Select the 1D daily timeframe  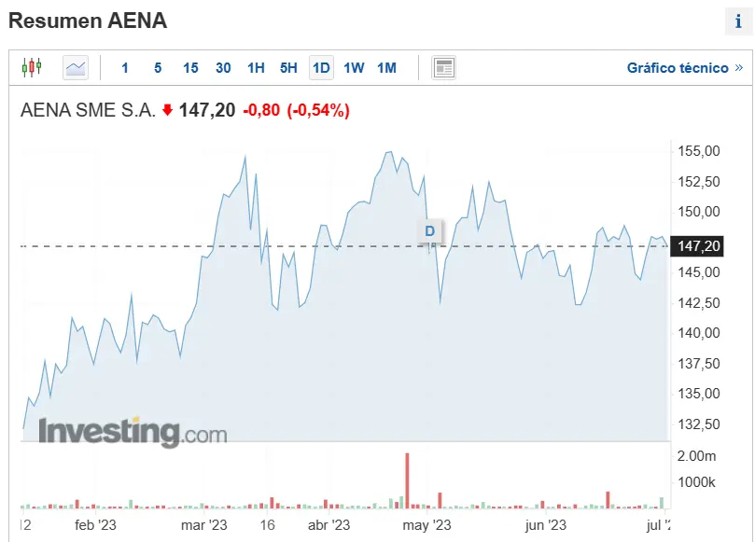tap(321, 67)
